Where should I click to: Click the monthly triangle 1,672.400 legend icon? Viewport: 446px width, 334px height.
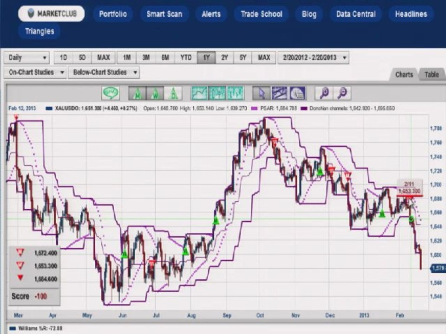pyautogui.click(x=20, y=252)
